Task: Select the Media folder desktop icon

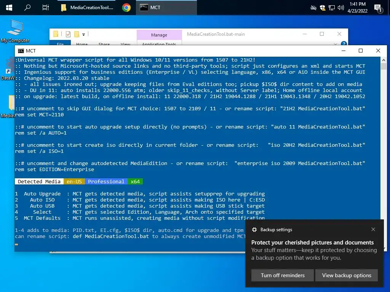Action: [8, 106]
